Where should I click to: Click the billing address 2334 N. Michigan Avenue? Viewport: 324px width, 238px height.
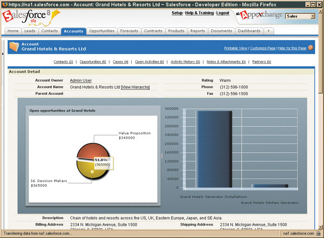(x=103, y=225)
